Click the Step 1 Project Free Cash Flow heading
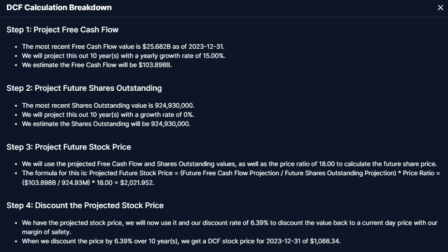The width and height of the screenshot is (448, 252). (62, 29)
